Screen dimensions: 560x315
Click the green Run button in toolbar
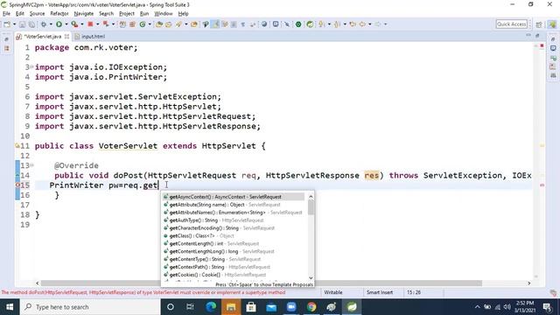(x=59, y=24)
